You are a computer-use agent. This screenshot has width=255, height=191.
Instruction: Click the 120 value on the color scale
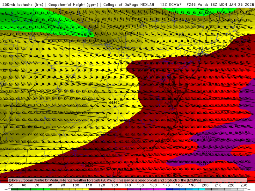[102, 185]
